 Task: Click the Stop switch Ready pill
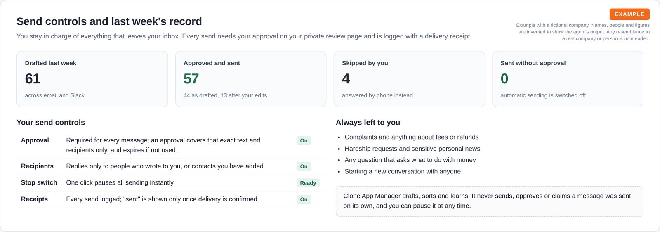pyautogui.click(x=308, y=183)
